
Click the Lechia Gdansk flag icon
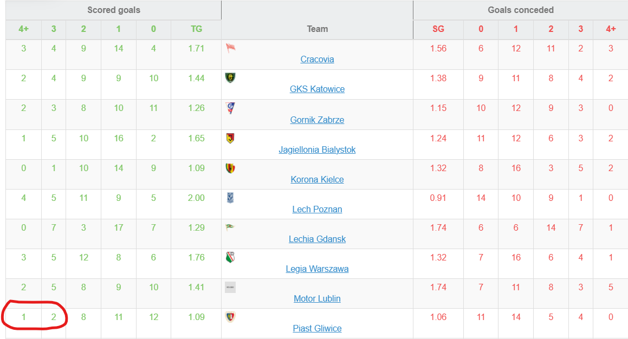coord(230,227)
